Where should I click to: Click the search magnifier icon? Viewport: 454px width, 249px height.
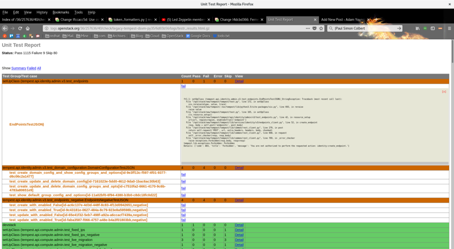(x=331, y=28)
